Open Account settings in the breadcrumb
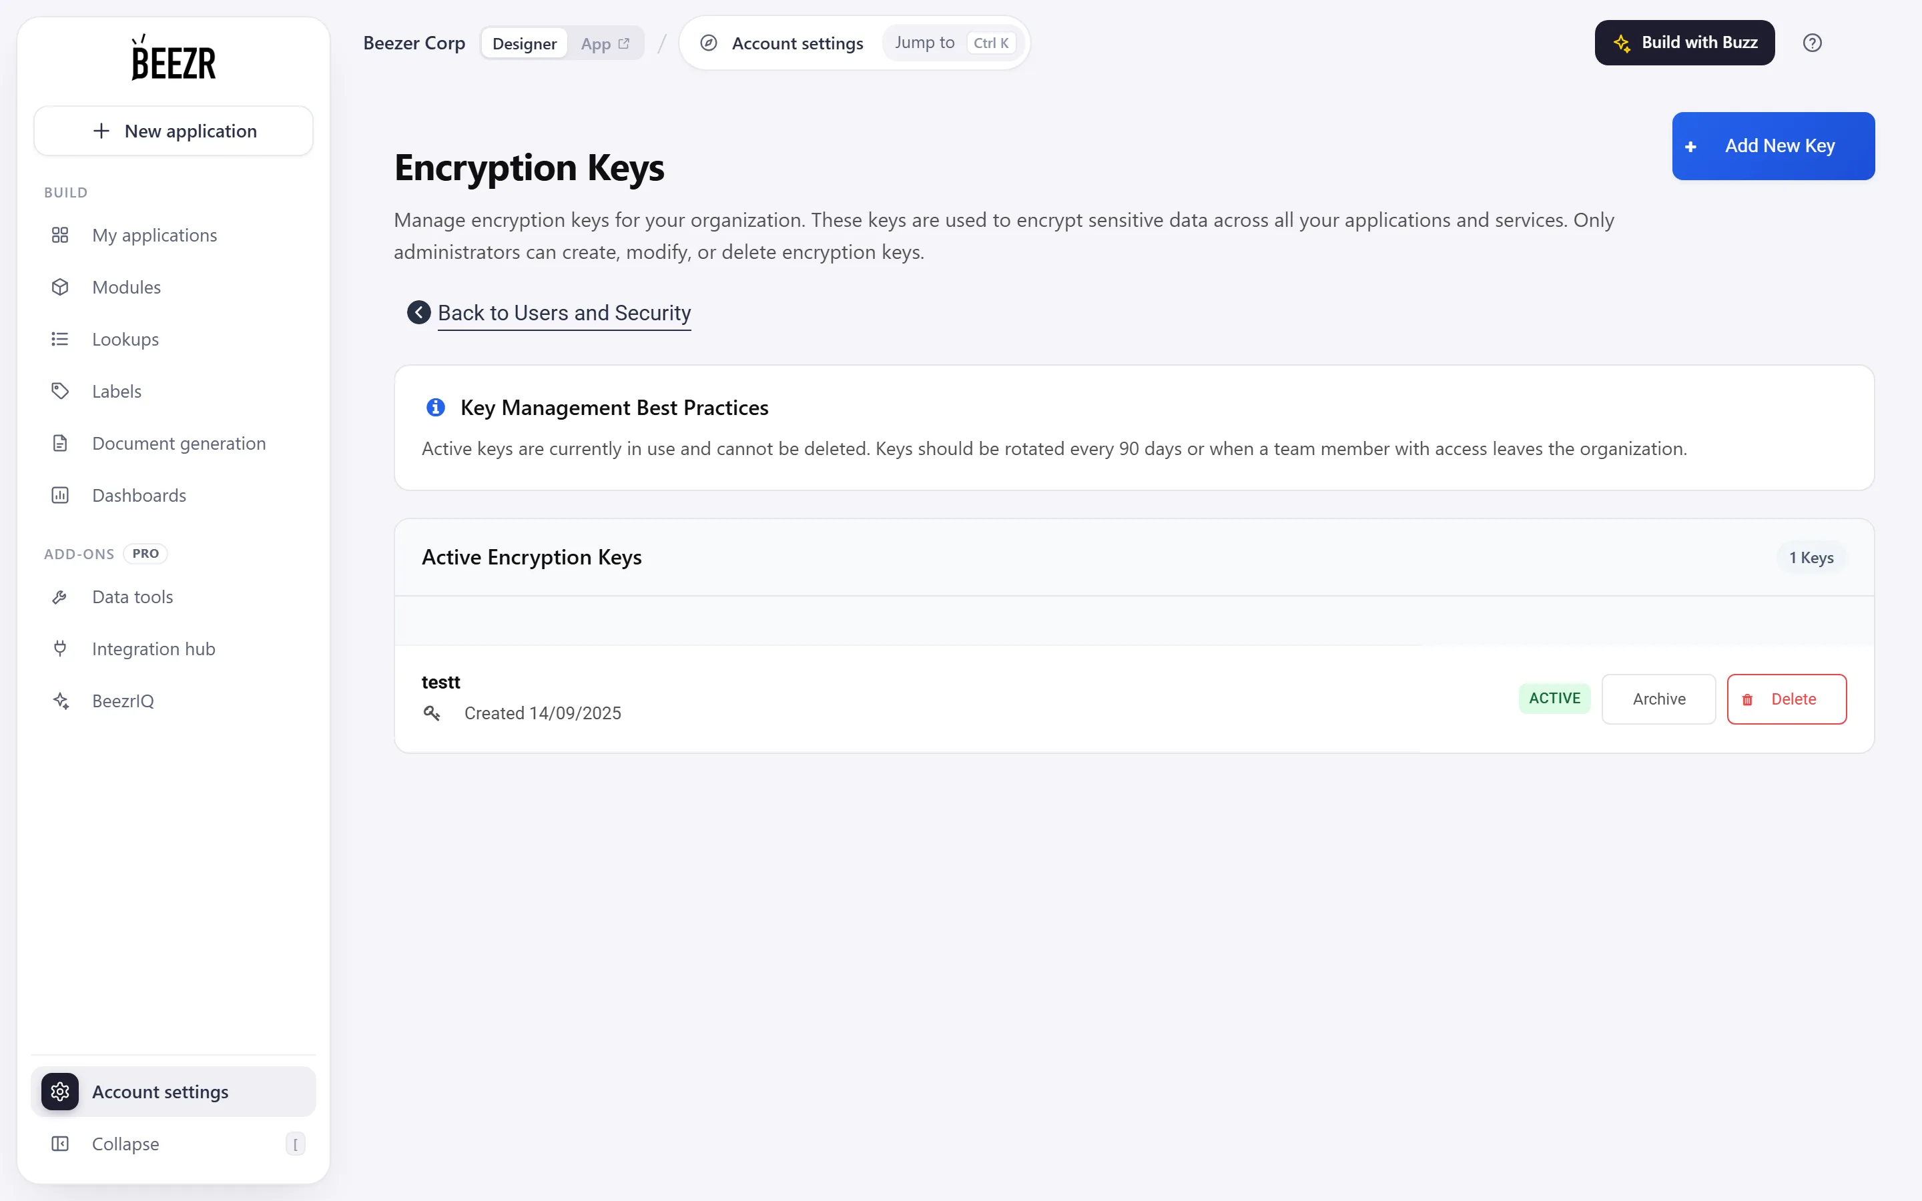This screenshot has width=1922, height=1201. tap(797, 43)
